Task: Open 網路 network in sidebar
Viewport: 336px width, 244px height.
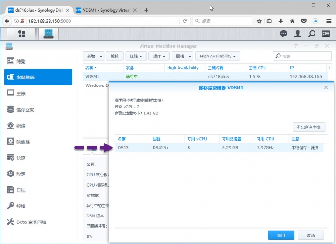Action: point(38,126)
